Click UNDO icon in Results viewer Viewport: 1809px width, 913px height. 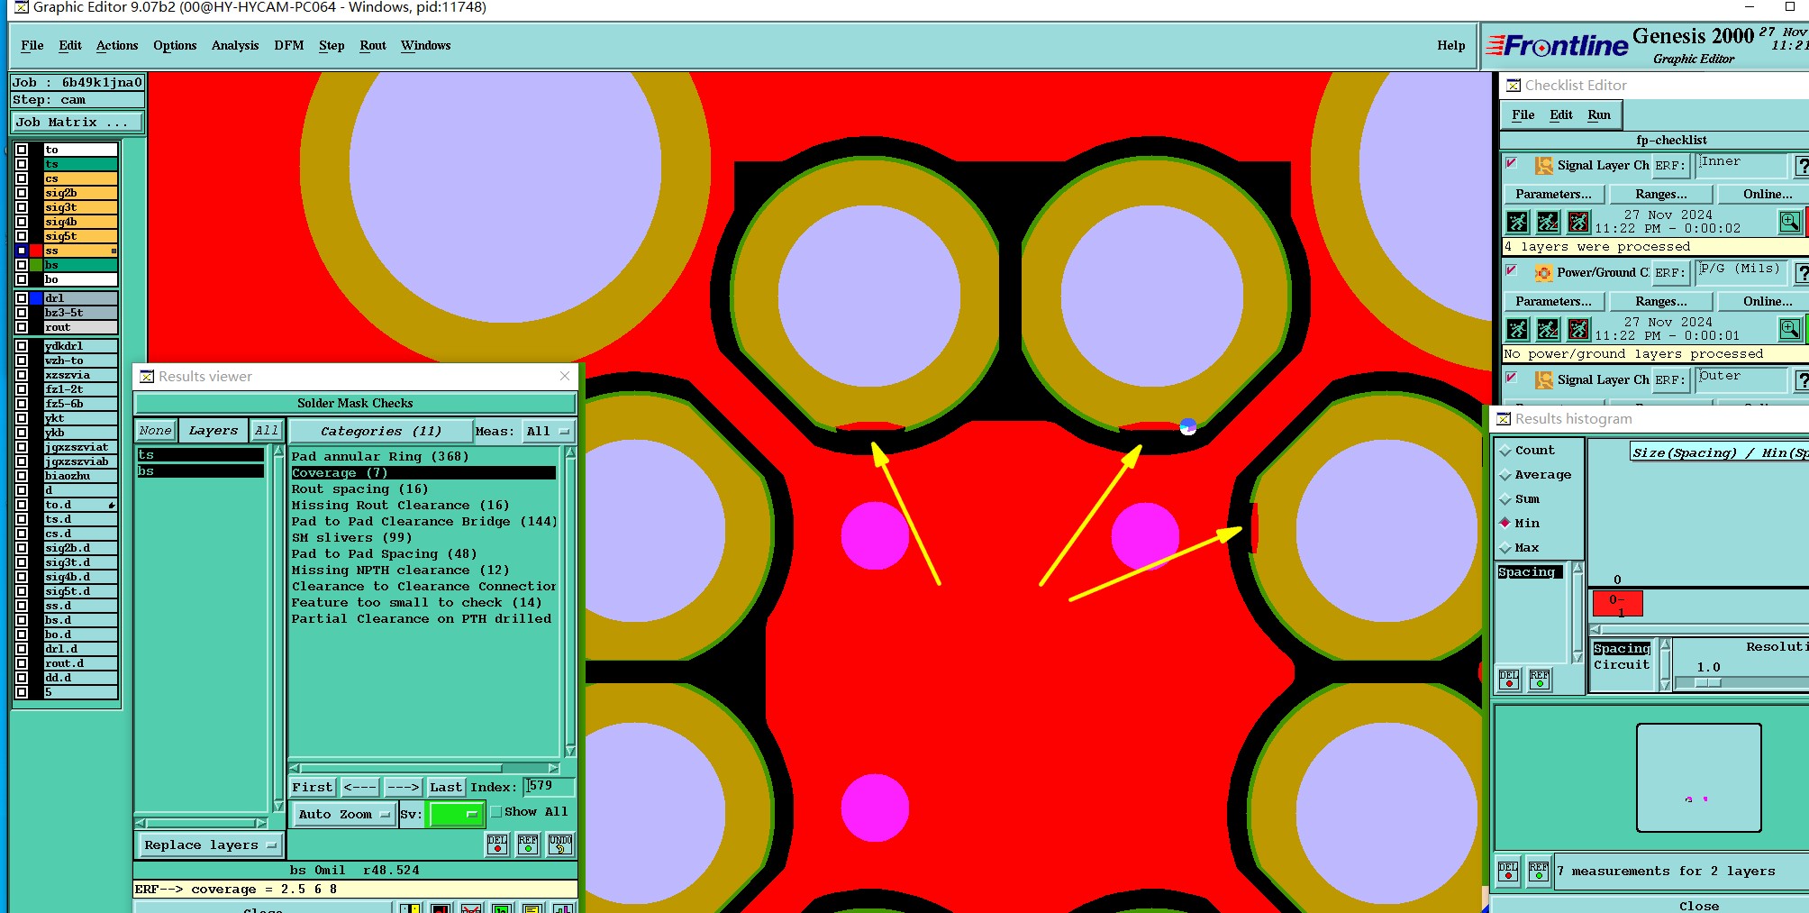[x=559, y=845]
